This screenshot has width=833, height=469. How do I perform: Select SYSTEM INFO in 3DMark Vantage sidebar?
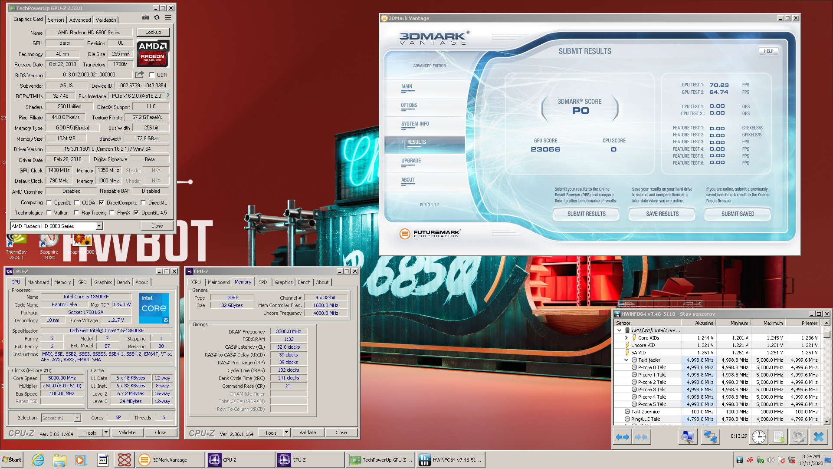pyautogui.click(x=415, y=124)
